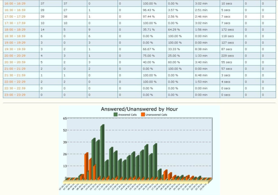Select the 8:38 min talk time cell
This screenshot has height=195, width=278.
(200, 49)
